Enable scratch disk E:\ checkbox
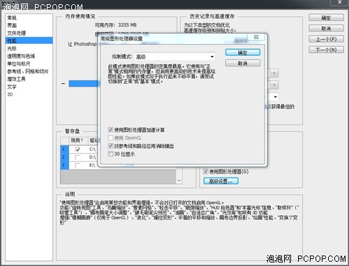The height and width of the screenshot is (266, 349). pos(77,165)
